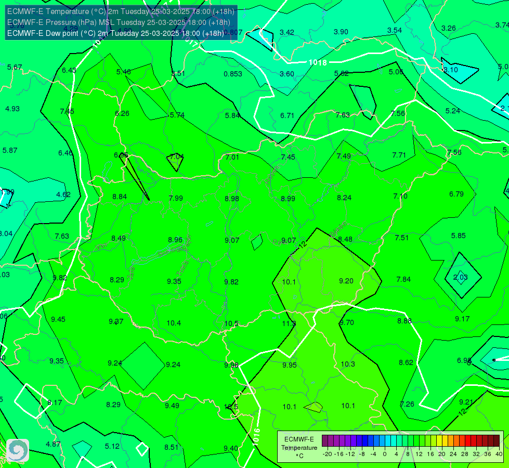
Task: Click the 8.48 temperature value
Action: point(345,239)
